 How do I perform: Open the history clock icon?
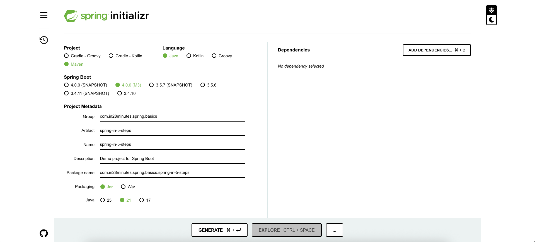point(44,40)
